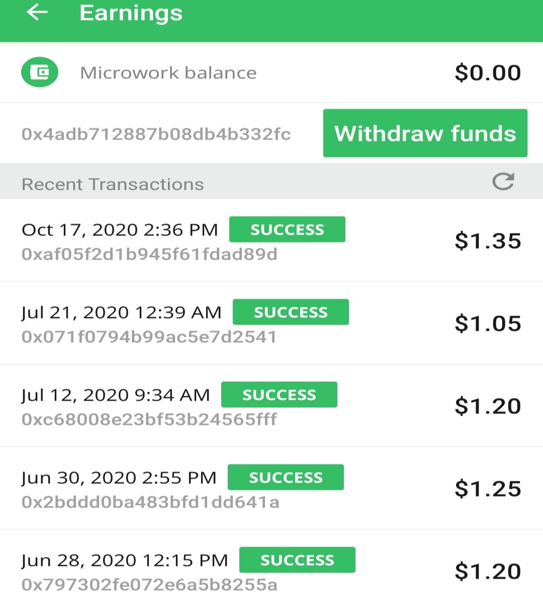Open the Jul 21, 2020 12:39 AM transaction
Screen dimensions: 543x603
click(271, 323)
